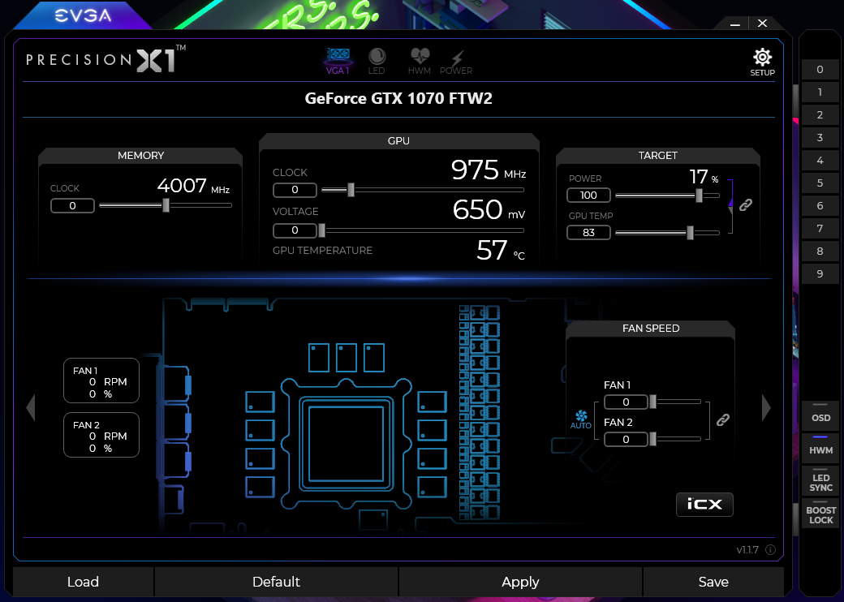Select profile slot 4
The height and width of the screenshot is (602, 844).
(820, 161)
